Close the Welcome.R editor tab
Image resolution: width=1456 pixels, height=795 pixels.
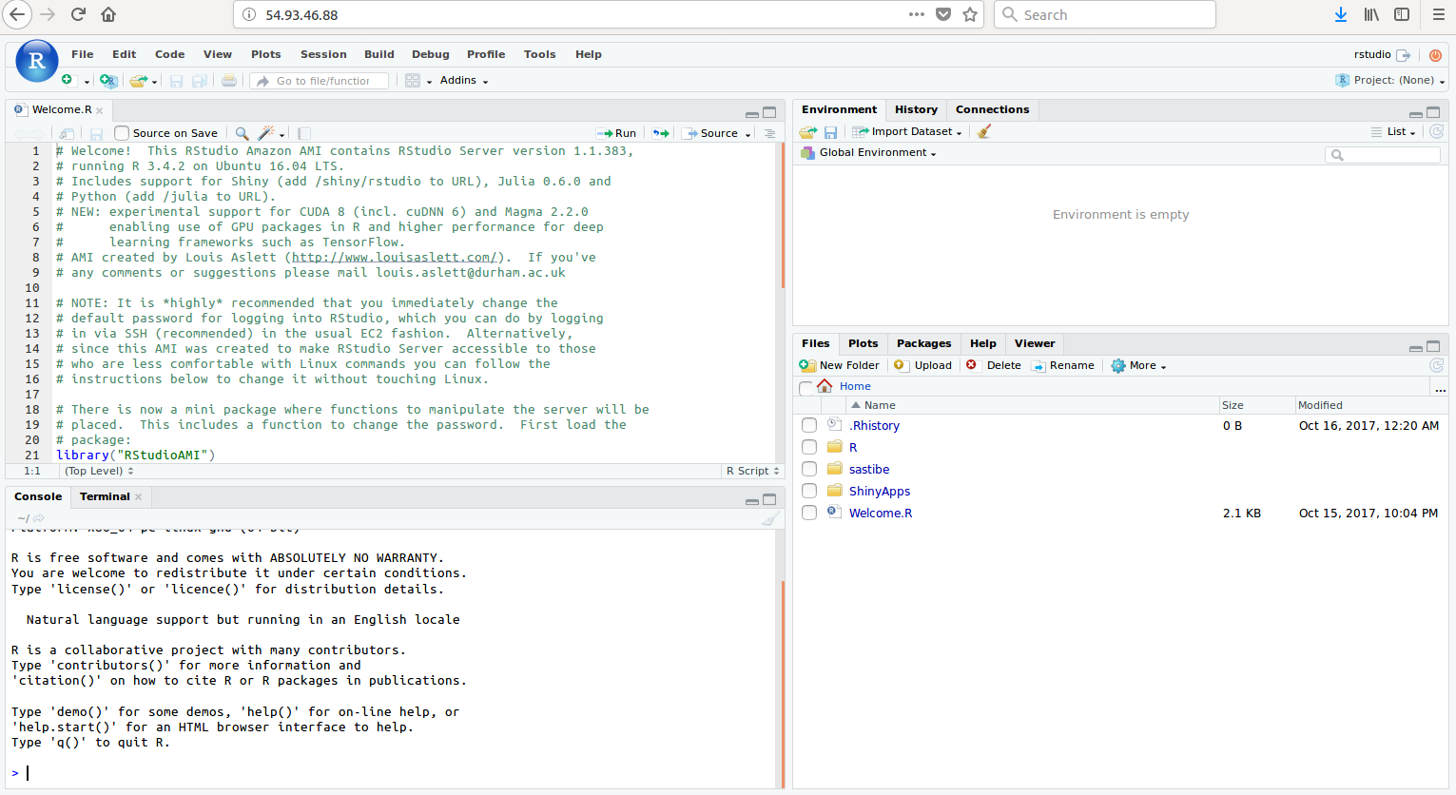[x=100, y=110]
